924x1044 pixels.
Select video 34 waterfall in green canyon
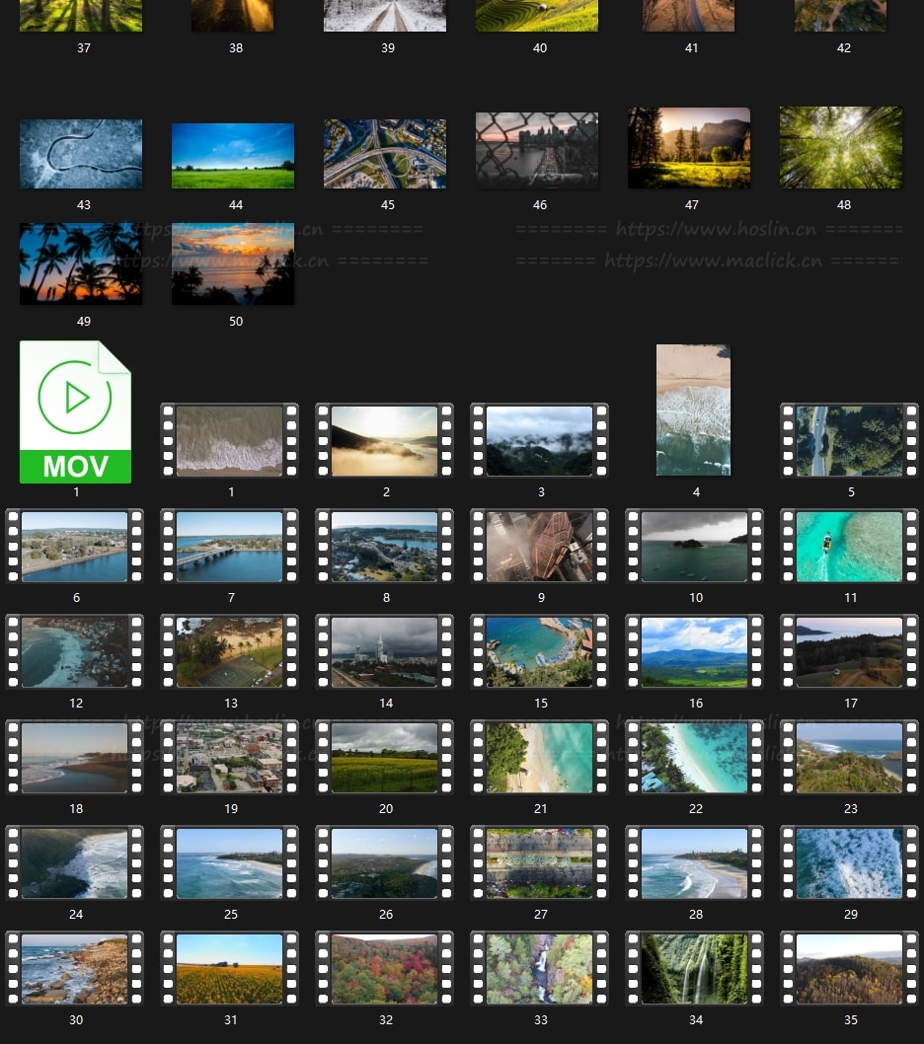click(694, 968)
